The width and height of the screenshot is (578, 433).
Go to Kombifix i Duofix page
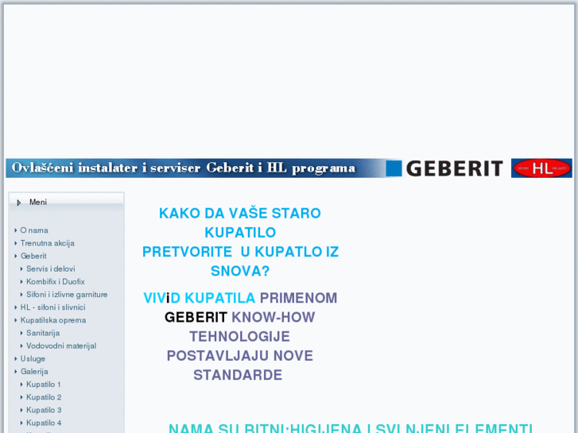tap(56, 282)
